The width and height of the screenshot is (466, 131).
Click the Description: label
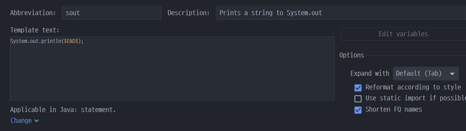click(x=188, y=13)
